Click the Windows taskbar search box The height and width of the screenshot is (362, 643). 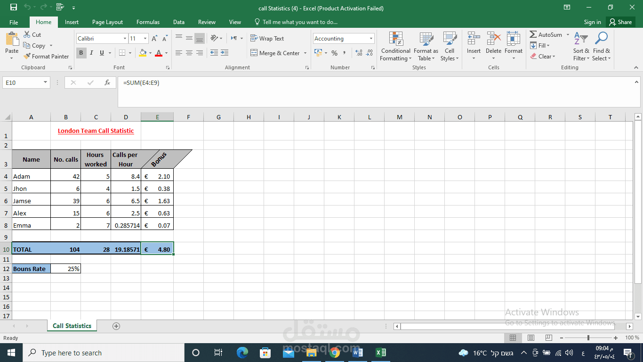coord(103,353)
